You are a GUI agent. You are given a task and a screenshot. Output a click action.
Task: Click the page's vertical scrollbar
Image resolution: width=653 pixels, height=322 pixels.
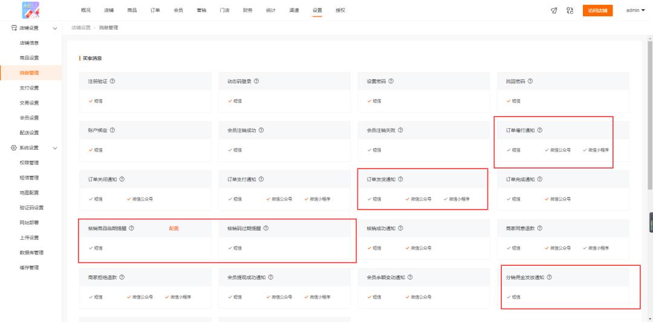tap(649, 114)
